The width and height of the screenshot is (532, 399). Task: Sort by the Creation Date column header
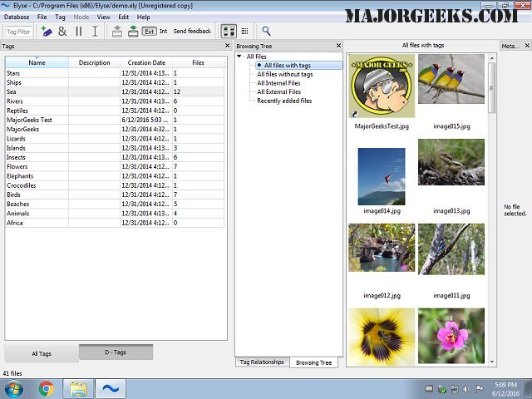(x=146, y=62)
